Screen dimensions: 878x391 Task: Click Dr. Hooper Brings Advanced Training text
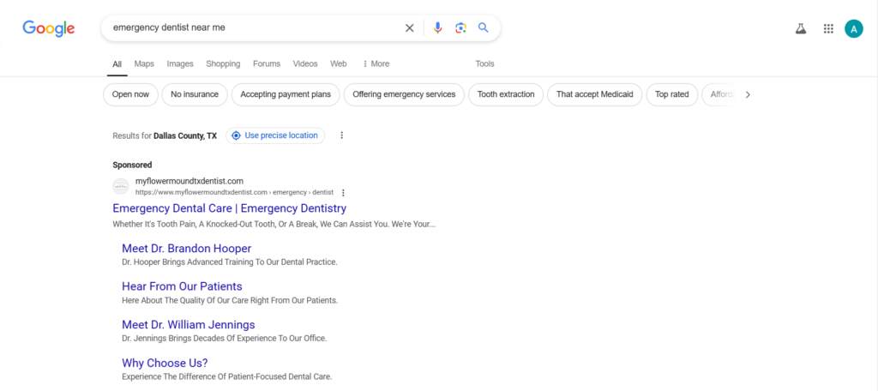tap(230, 262)
